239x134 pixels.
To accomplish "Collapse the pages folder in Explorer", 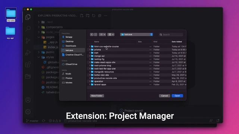I will click(39, 37).
